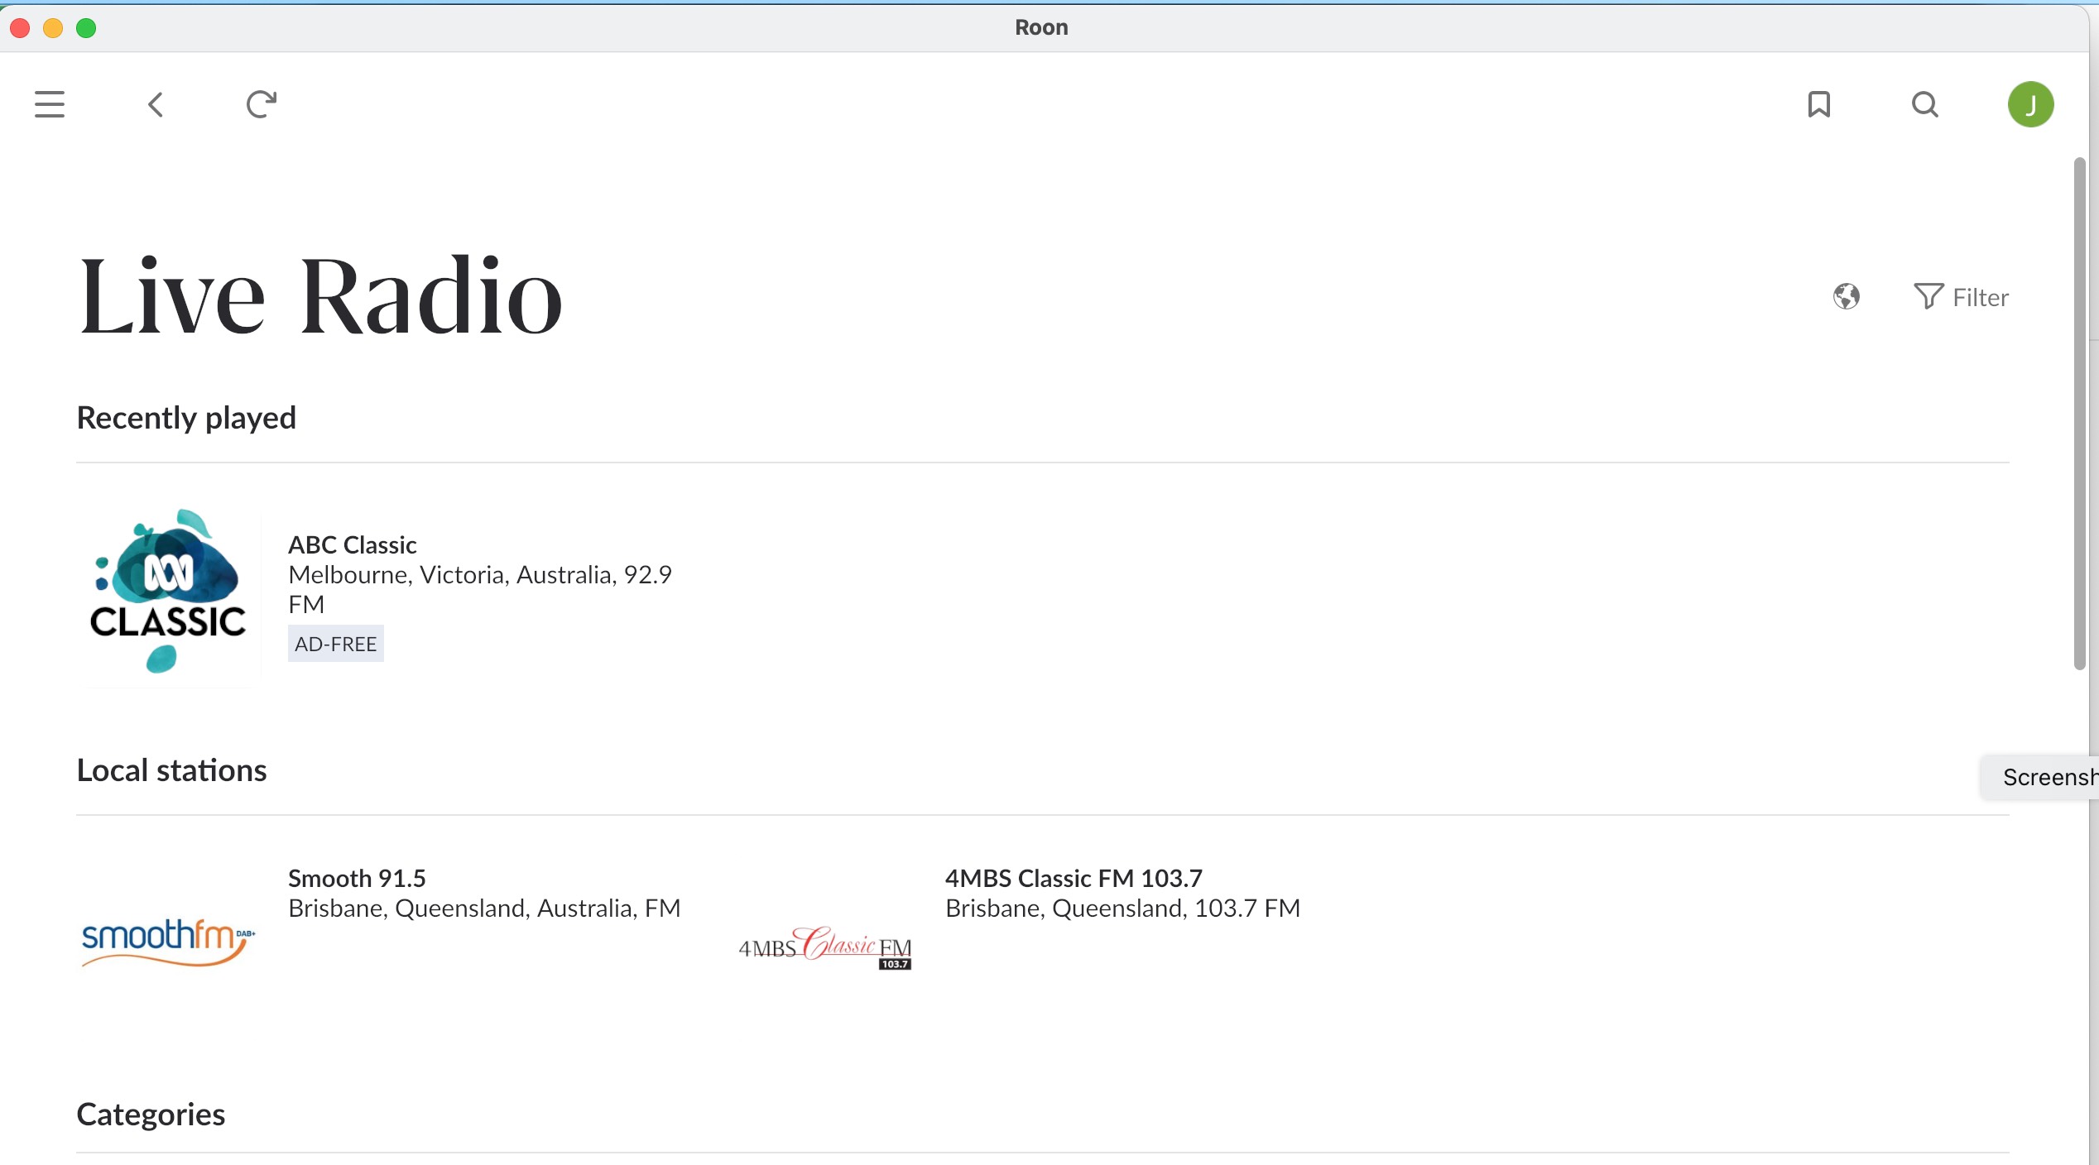Viewport: 2099px width, 1165px height.
Task: Open the Recently played section header
Action: pos(186,418)
